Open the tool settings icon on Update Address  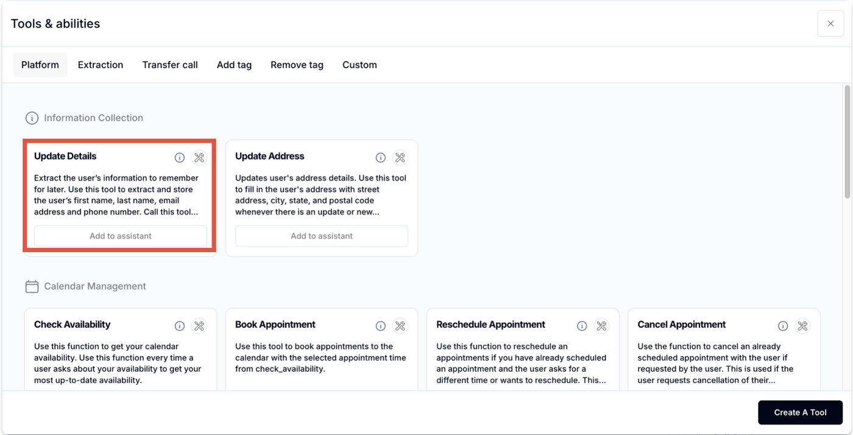pyautogui.click(x=400, y=158)
